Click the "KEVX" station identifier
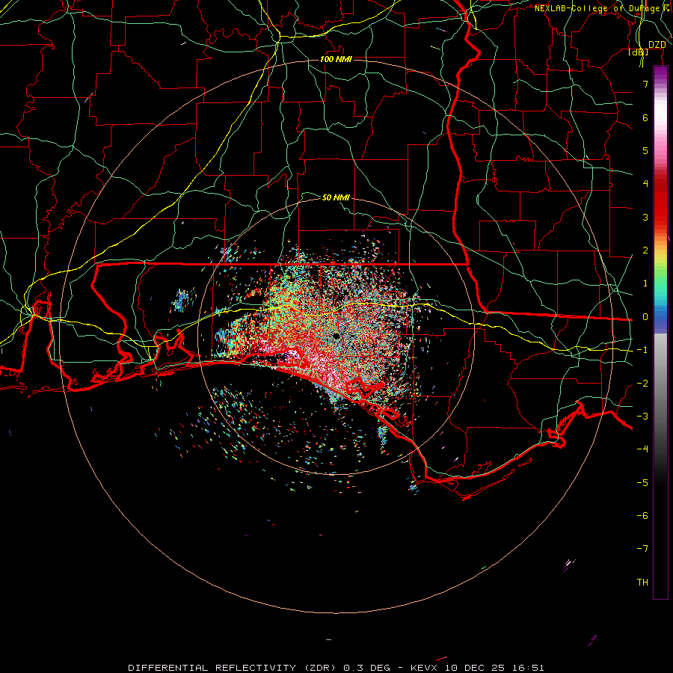Viewport: 673px width, 673px height. (x=425, y=668)
